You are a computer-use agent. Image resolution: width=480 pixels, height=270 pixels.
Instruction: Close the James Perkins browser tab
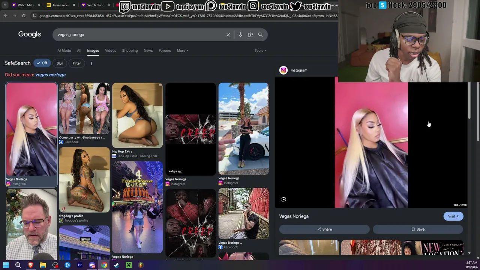[74, 5]
